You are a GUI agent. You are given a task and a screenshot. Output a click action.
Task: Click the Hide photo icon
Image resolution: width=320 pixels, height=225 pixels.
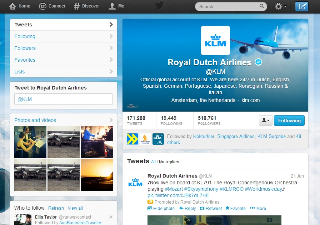pos(150,208)
